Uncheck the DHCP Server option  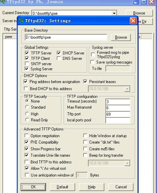tap(59, 53)
